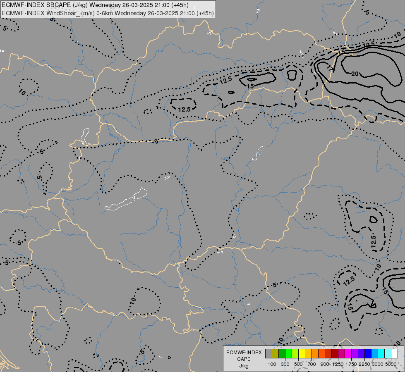Click the orange swatch right of 700 tick

coord(315,354)
